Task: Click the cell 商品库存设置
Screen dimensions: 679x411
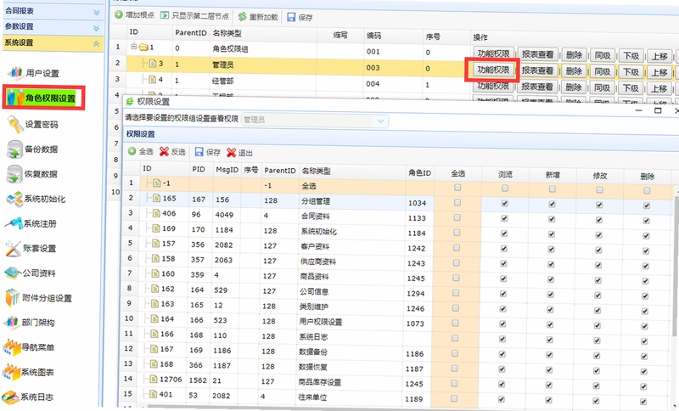Action: click(320, 381)
